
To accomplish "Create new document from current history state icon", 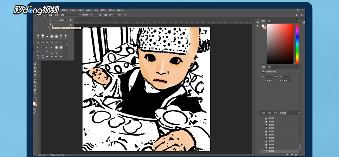I will (x=287, y=155).
